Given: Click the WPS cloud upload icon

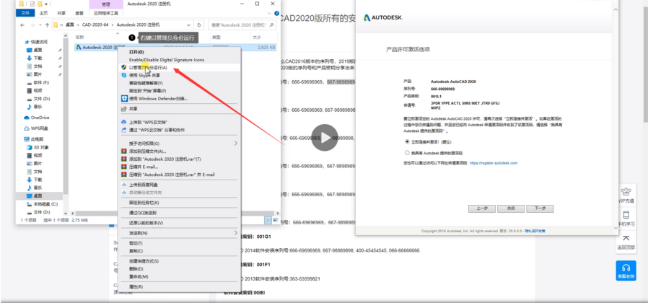Looking at the screenshot, I should (123, 122).
